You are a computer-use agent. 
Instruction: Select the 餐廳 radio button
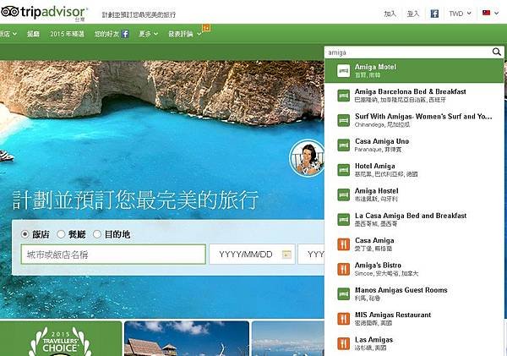point(61,234)
